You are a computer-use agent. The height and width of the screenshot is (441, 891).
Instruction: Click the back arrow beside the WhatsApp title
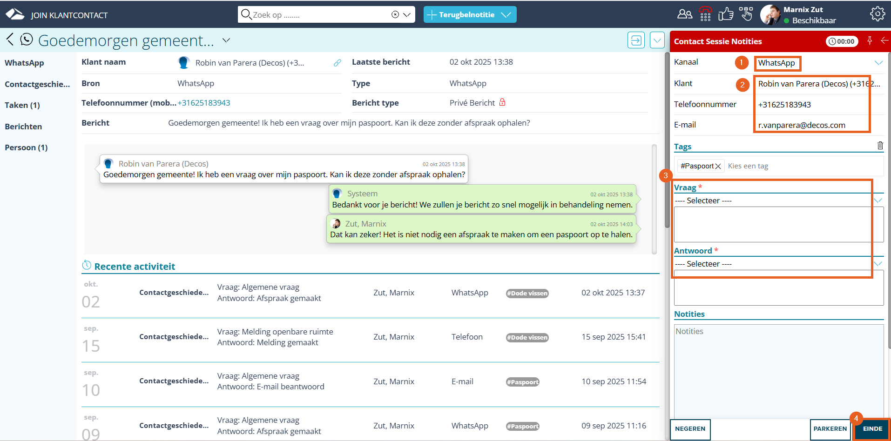tap(10, 40)
